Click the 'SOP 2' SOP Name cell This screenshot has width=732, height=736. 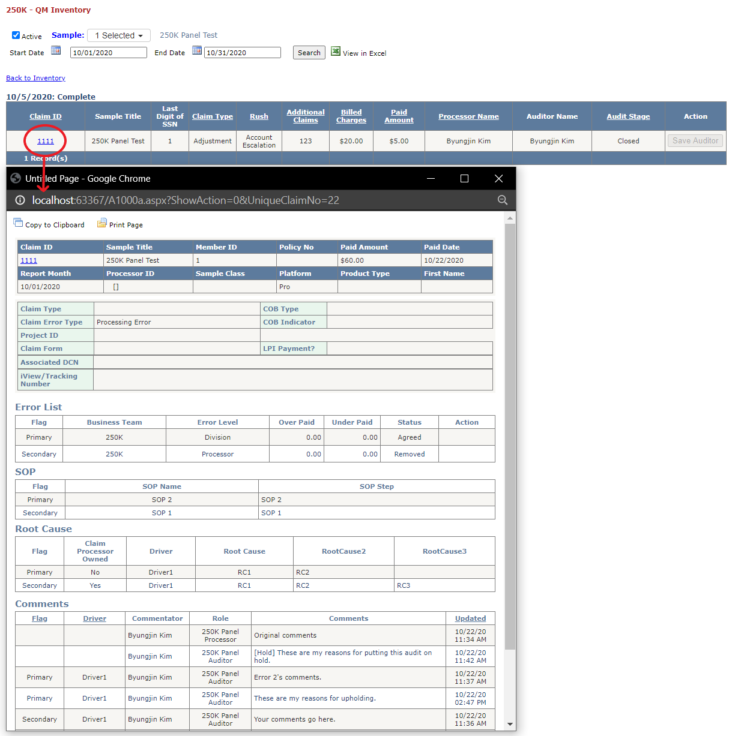click(x=162, y=500)
